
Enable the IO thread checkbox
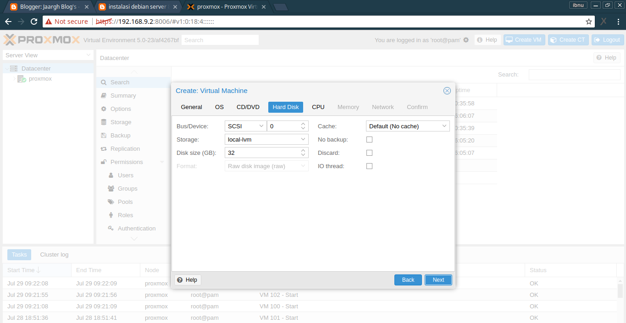(x=369, y=166)
